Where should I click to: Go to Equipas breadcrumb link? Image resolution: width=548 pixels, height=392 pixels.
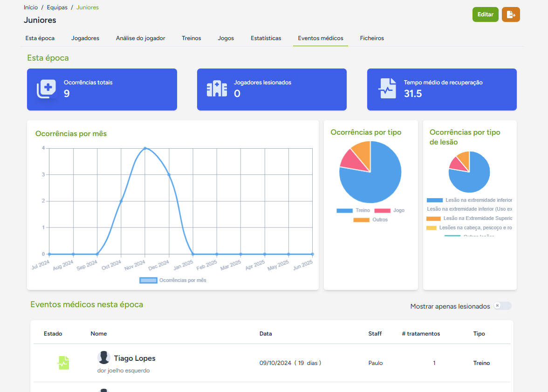[x=57, y=7]
